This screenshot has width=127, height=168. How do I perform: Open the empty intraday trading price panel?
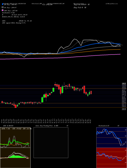click(51, 143)
